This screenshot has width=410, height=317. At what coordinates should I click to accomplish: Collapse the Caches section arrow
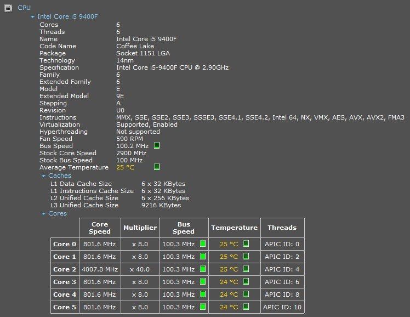point(44,176)
